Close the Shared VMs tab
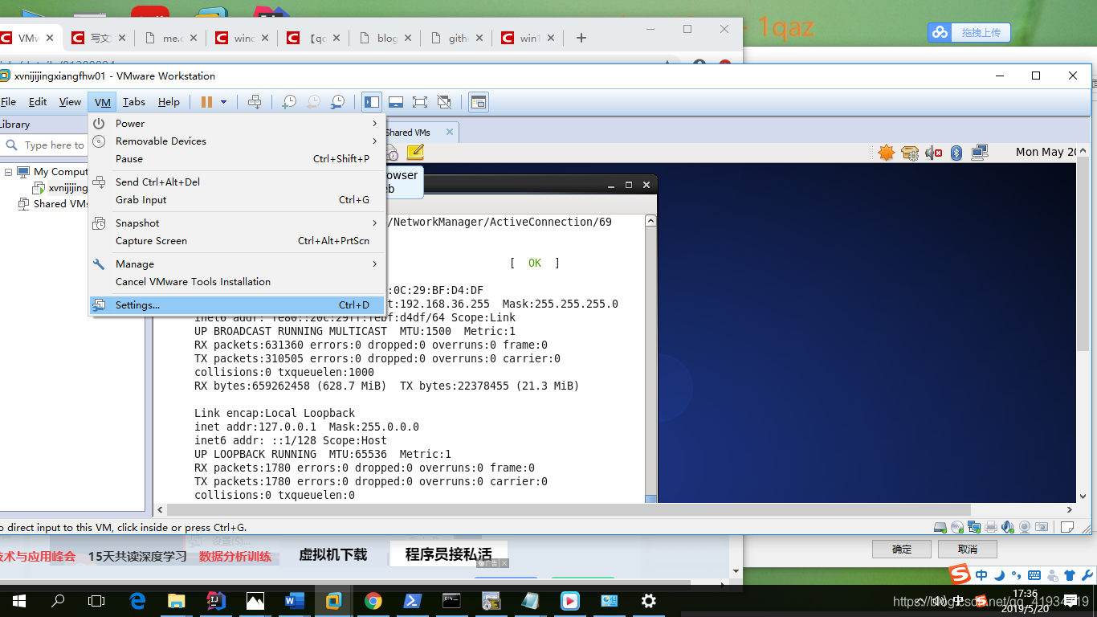The width and height of the screenshot is (1097, 617). (449, 133)
